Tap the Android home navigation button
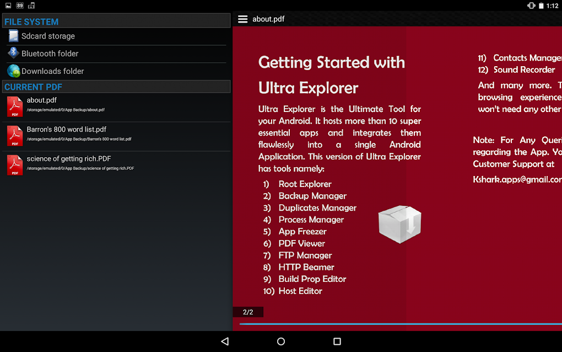 pyautogui.click(x=281, y=341)
